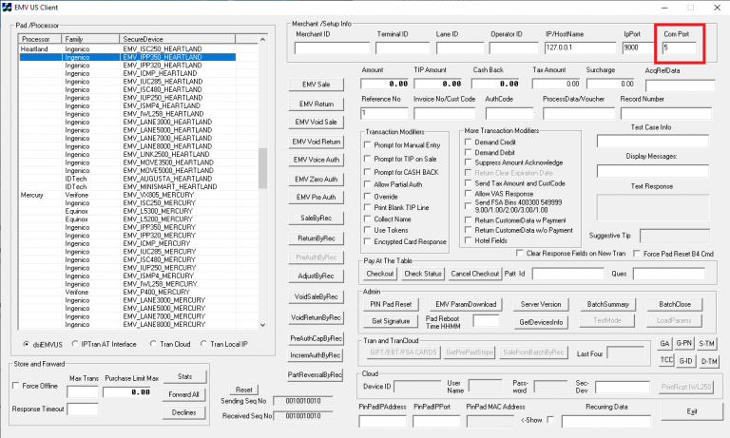Click the Check Status button
The height and width of the screenshot is (438, 730).
click(x=423, y=274)
